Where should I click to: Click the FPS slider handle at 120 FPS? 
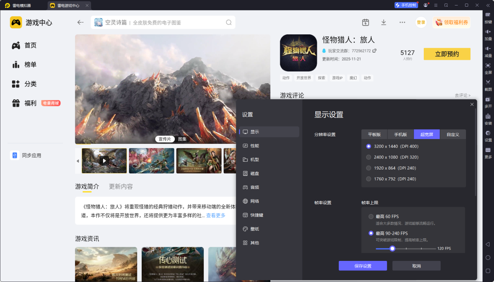tap(393, 248)
